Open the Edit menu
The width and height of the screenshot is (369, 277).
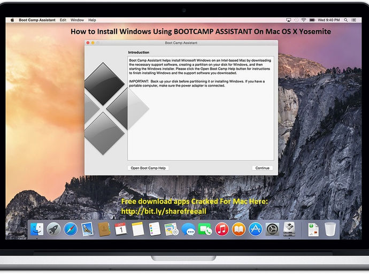(63, 20)
